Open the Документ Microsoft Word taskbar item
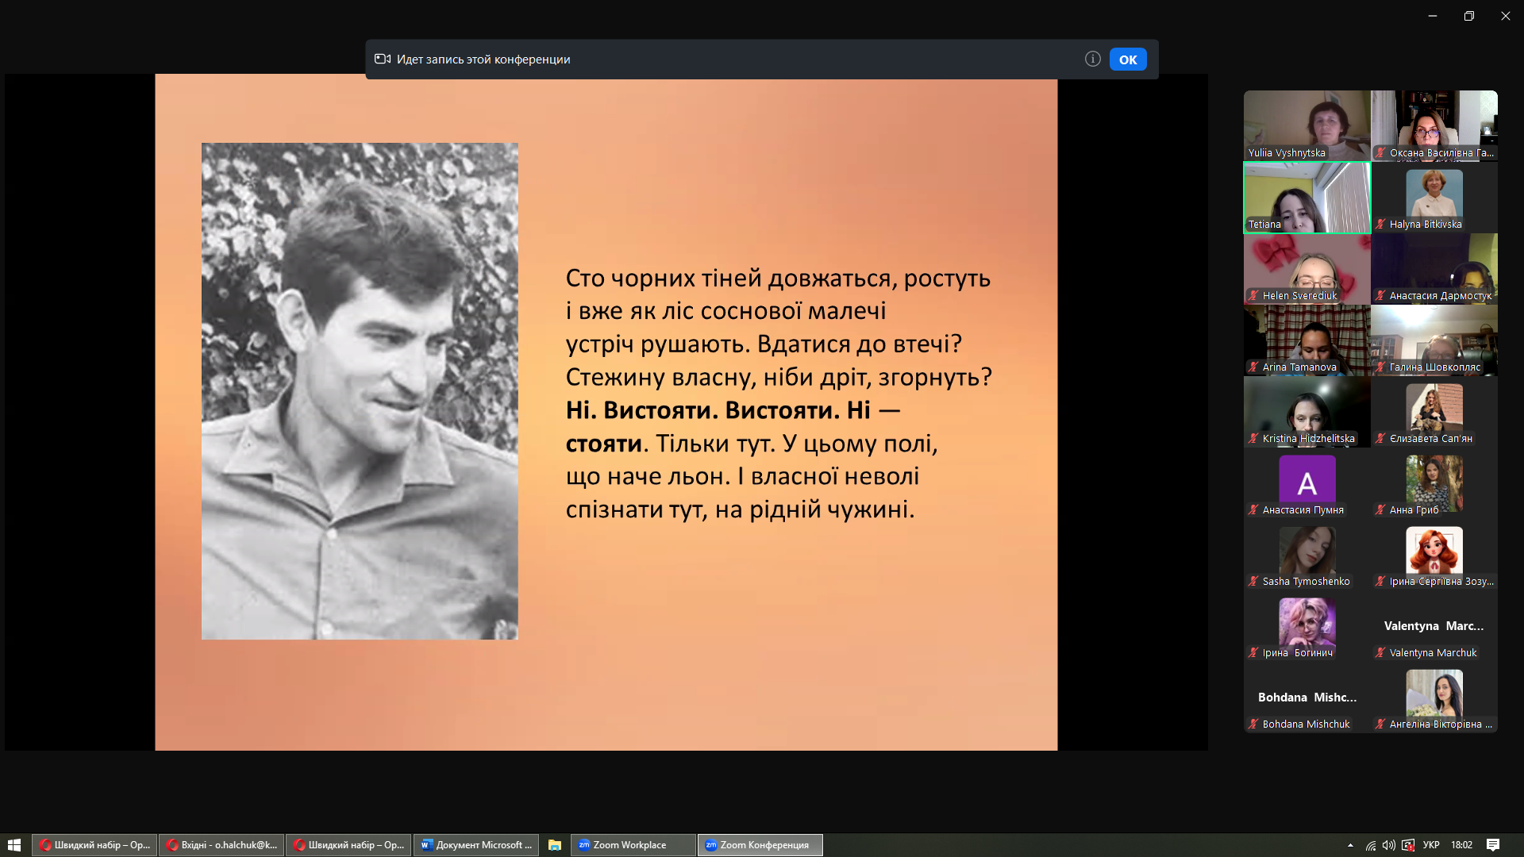The image size is (1524, 857). pyautogui.click(x=476, y=845)
